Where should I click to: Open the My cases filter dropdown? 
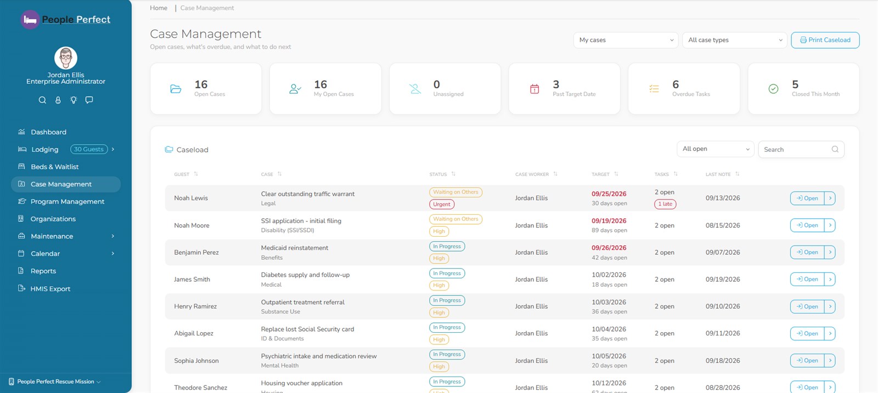tap(626, 40)
